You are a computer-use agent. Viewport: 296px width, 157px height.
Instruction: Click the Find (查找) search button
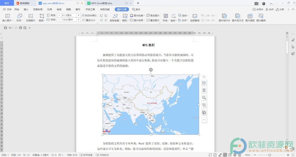click(136, 9)
